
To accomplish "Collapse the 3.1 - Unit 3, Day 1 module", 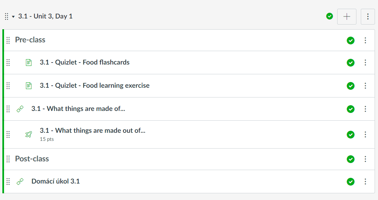I will (13, 16).
